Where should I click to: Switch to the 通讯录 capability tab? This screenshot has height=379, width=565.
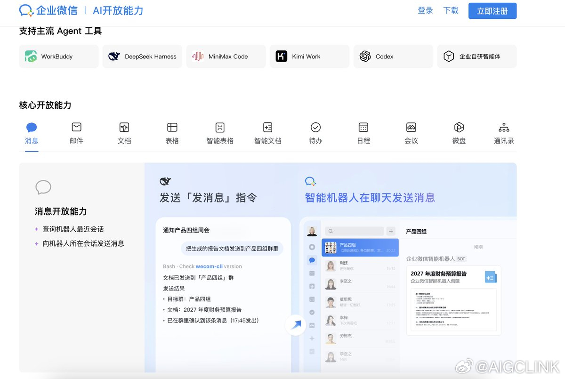[x=504, y=134]
